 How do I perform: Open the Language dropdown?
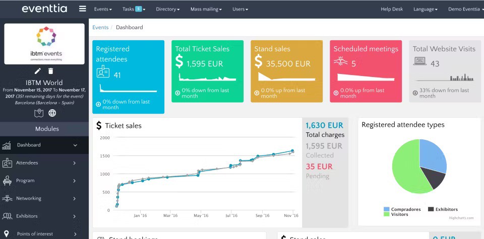click(425, 9)
